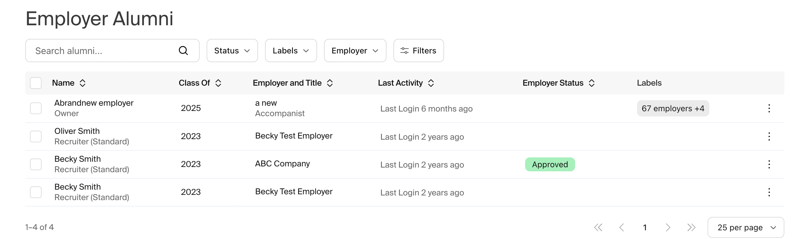Click the Search alumni input field

[x=103, y=51]
